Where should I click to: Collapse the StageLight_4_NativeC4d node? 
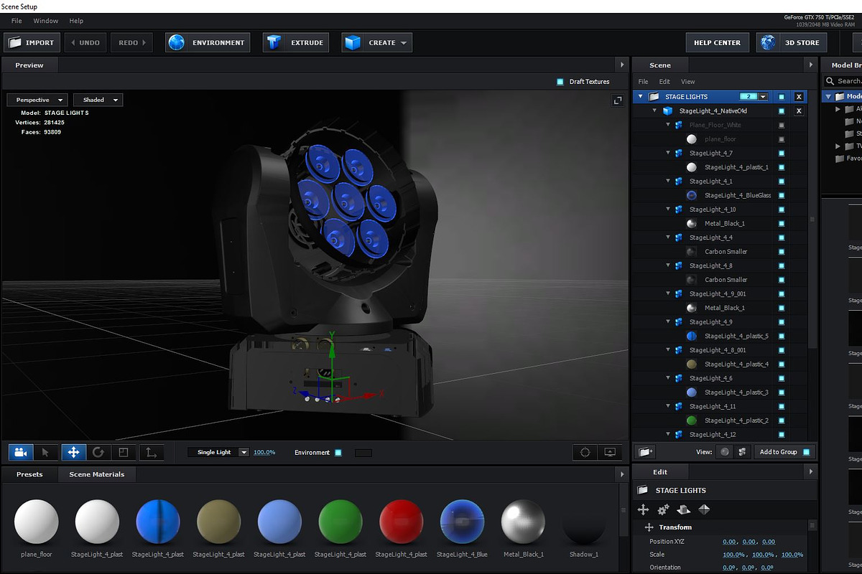[x=654, y=111]
